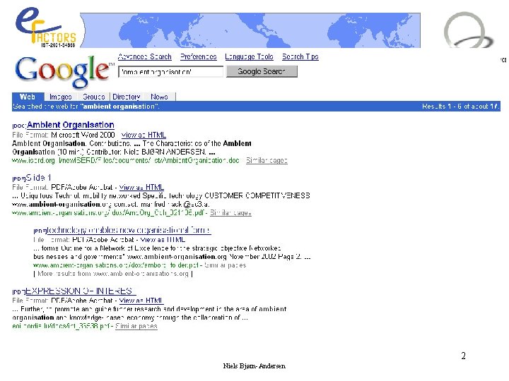Open Language Tools link

click(x=249, y=56)
